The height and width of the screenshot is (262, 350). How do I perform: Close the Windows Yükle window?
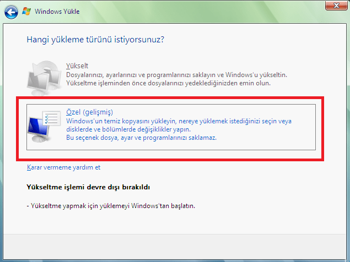[336, 6]
